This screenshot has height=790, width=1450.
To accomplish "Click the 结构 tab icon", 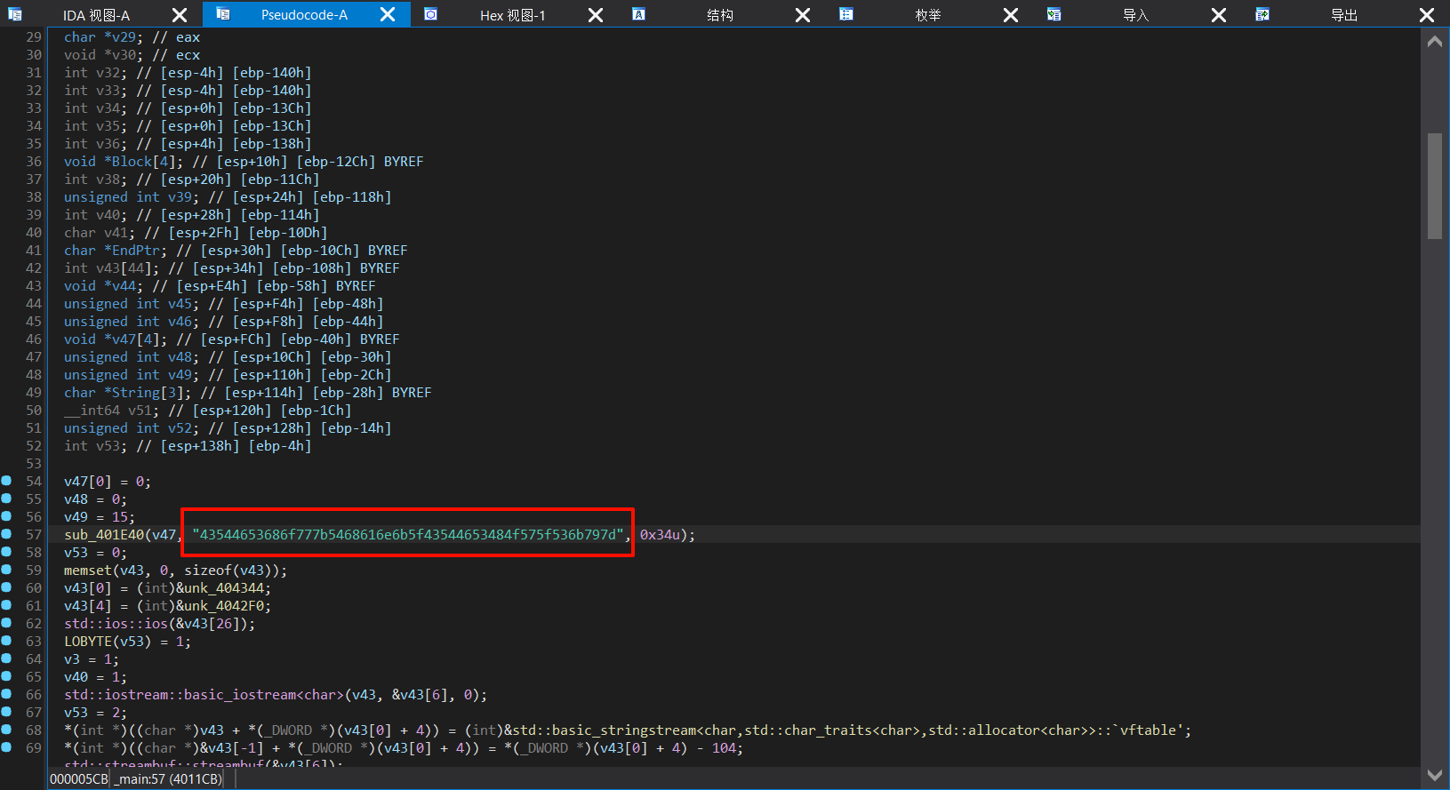I will click(x=639, y=14).
